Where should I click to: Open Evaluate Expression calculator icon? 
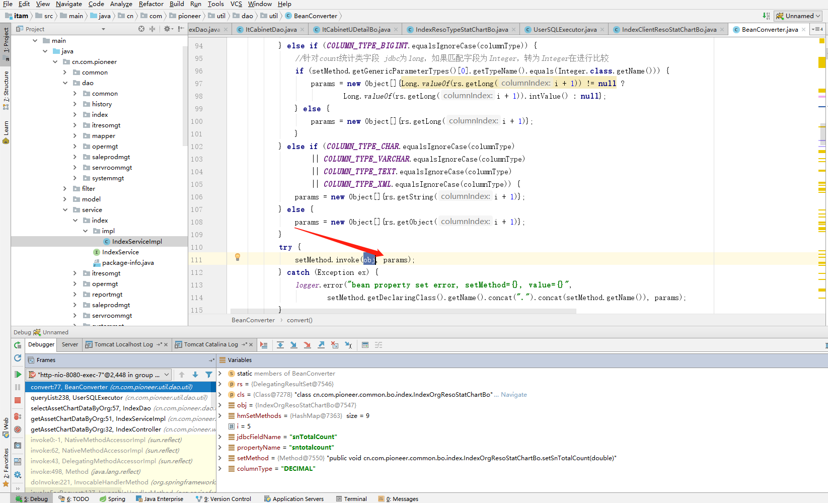[x=365, y=345]
